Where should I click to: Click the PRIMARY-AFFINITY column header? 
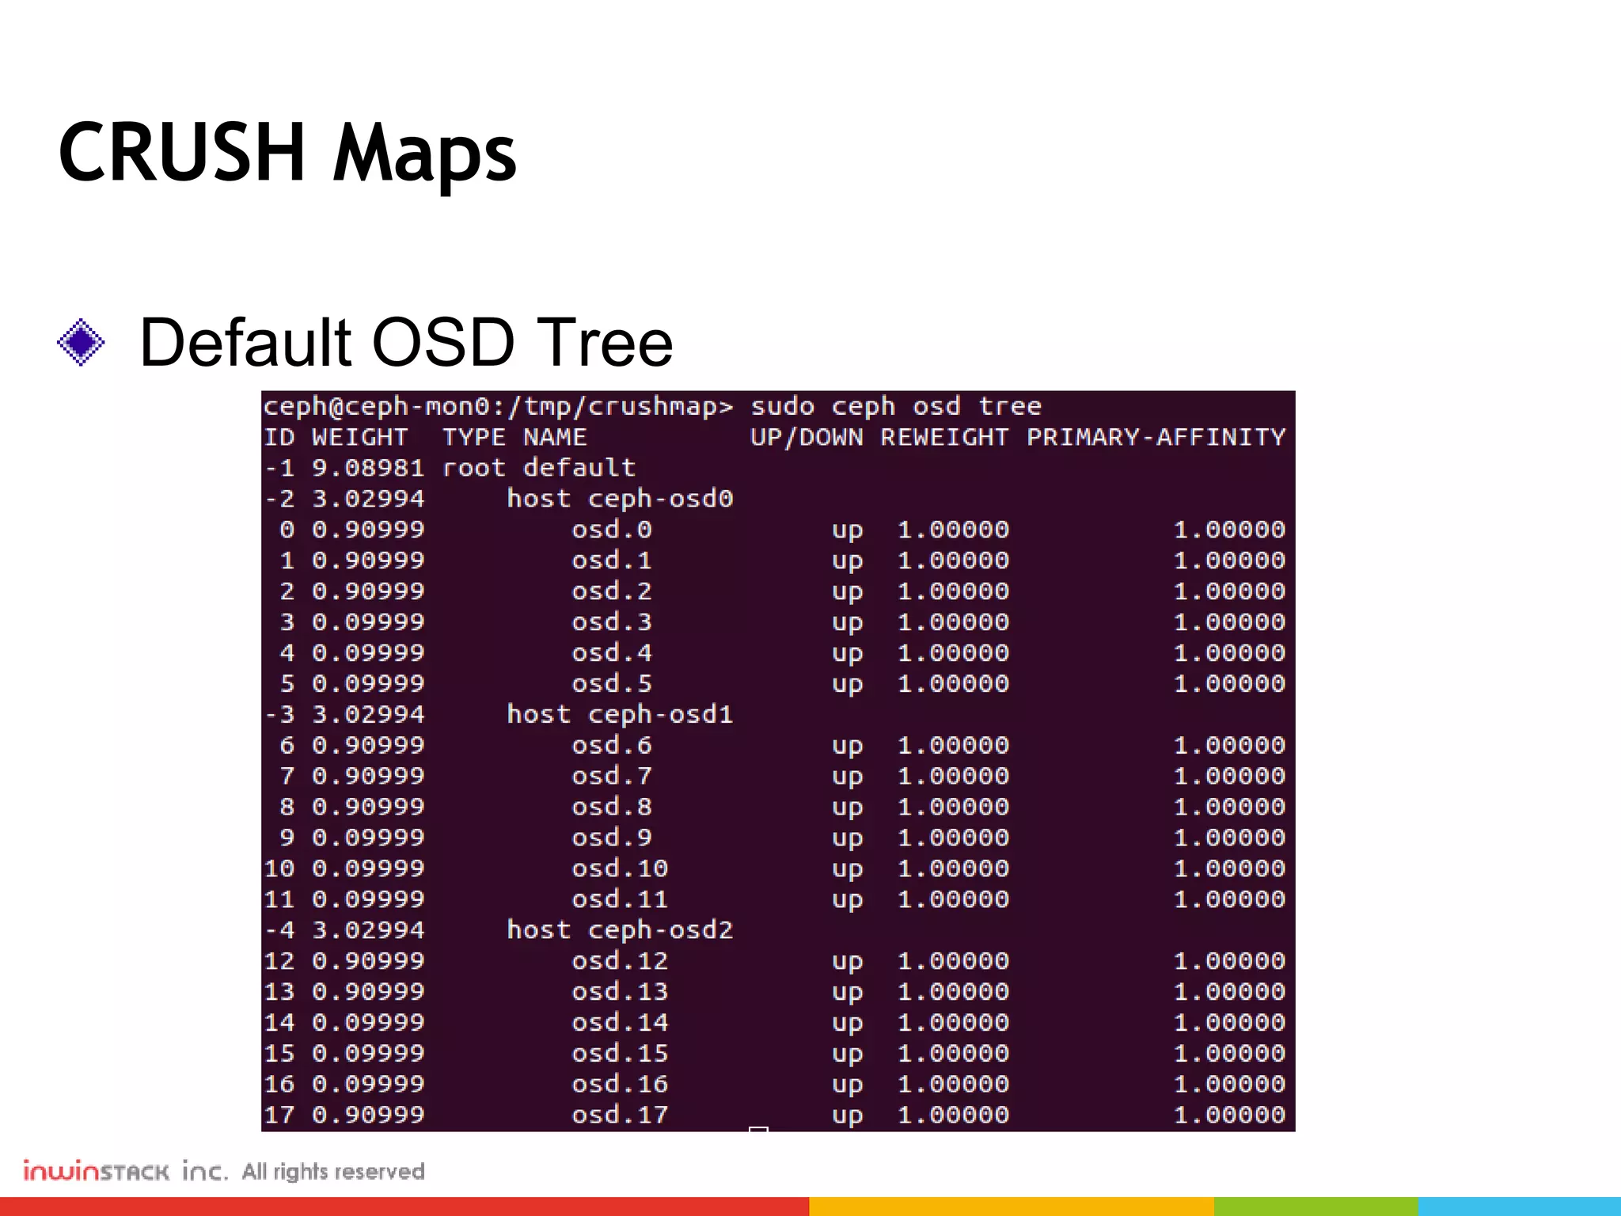[x=1156, y=437]
